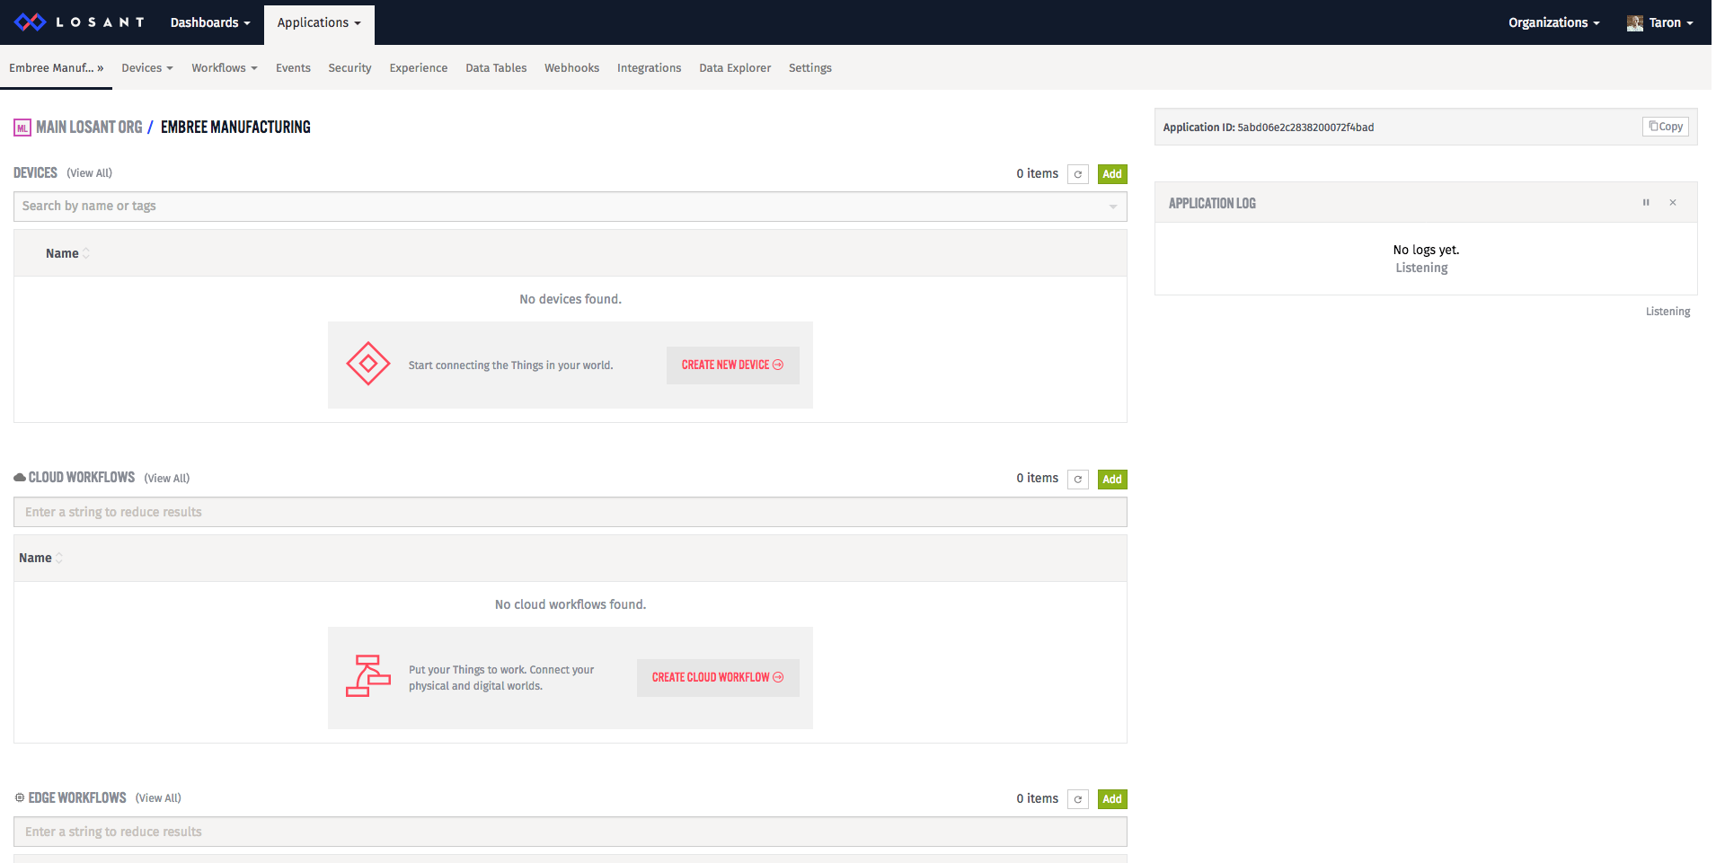Open the Integrations page
The image size is (1725, 863).
[649, 67]
